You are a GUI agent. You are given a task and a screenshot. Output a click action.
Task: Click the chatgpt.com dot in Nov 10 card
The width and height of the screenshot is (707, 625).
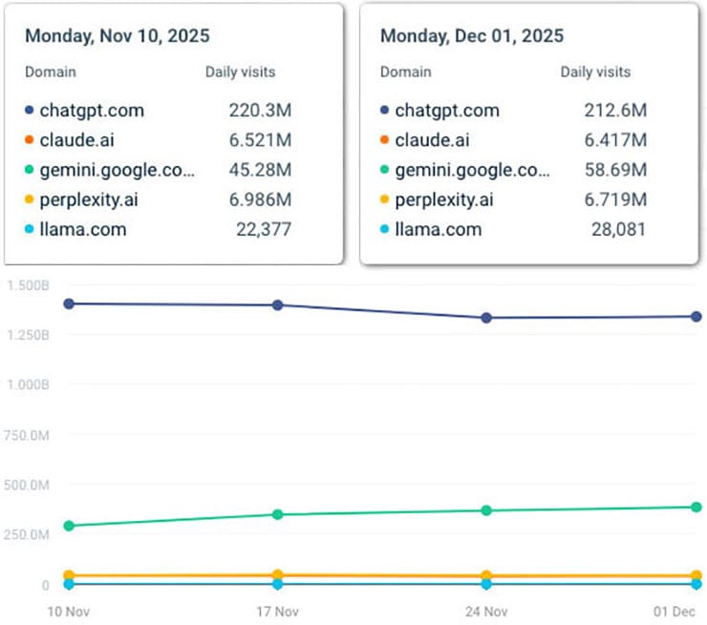pyautogui.click(x=30, y=111)
